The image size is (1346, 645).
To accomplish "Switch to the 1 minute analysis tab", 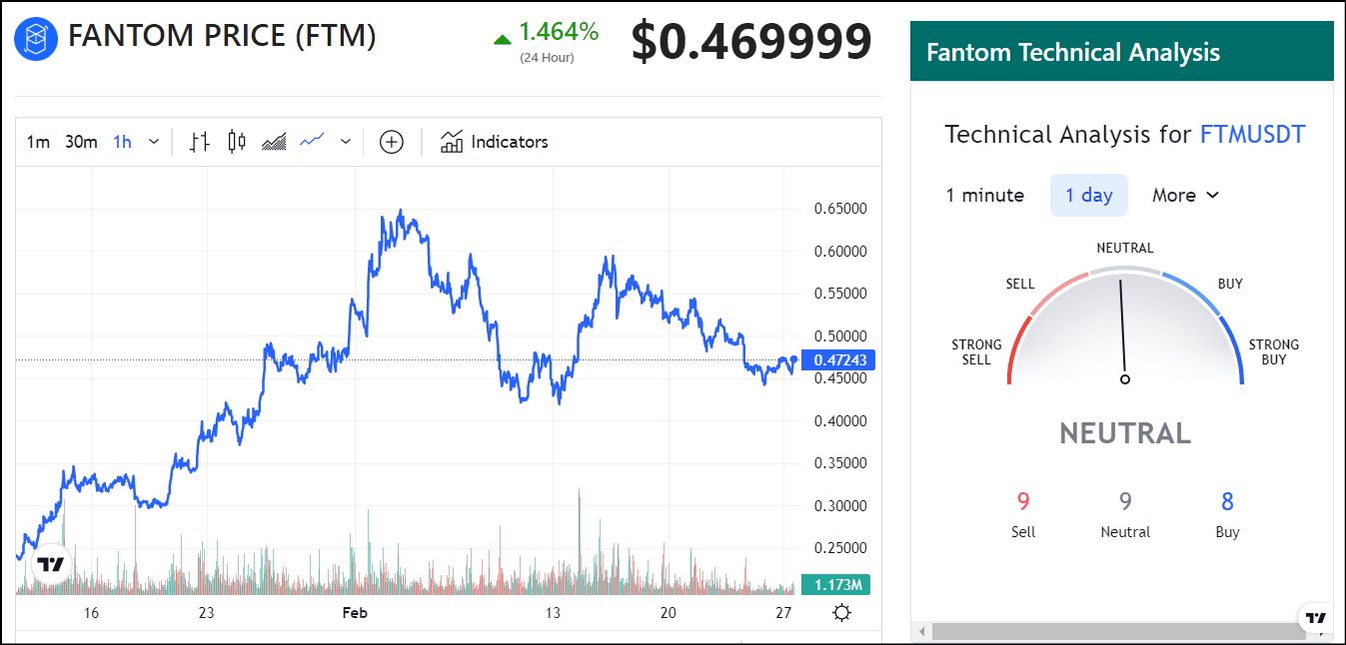I will pos(984,196).
